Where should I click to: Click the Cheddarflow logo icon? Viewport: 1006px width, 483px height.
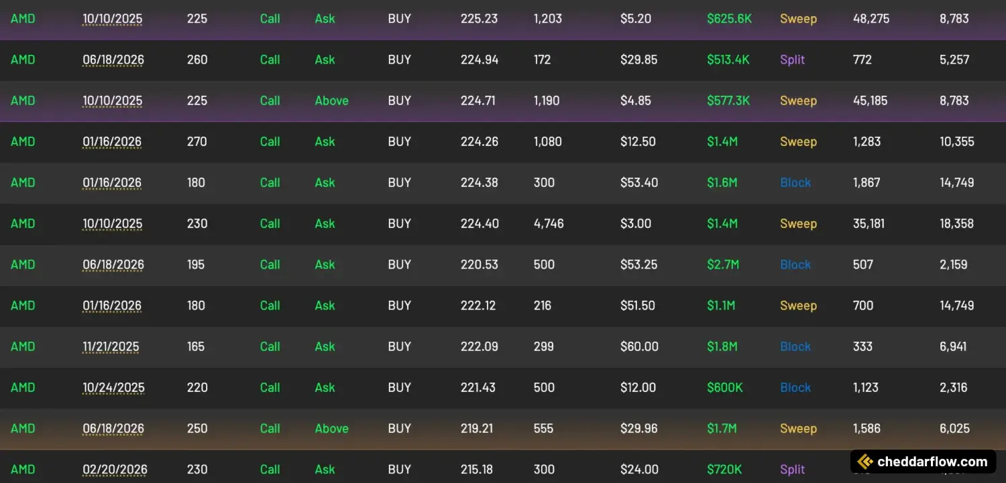pos(866,462)
